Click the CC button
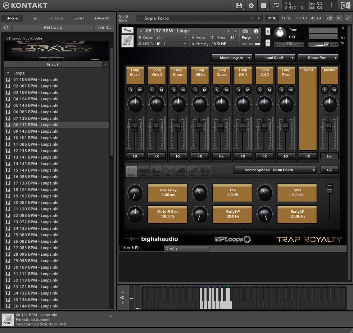The width and height of the screenshot is (353, 333). (x=330, y=170)
